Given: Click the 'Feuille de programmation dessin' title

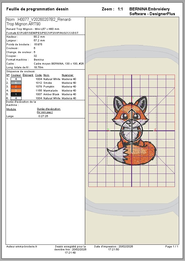Looking at the screenshot, I should click(37, 9).
